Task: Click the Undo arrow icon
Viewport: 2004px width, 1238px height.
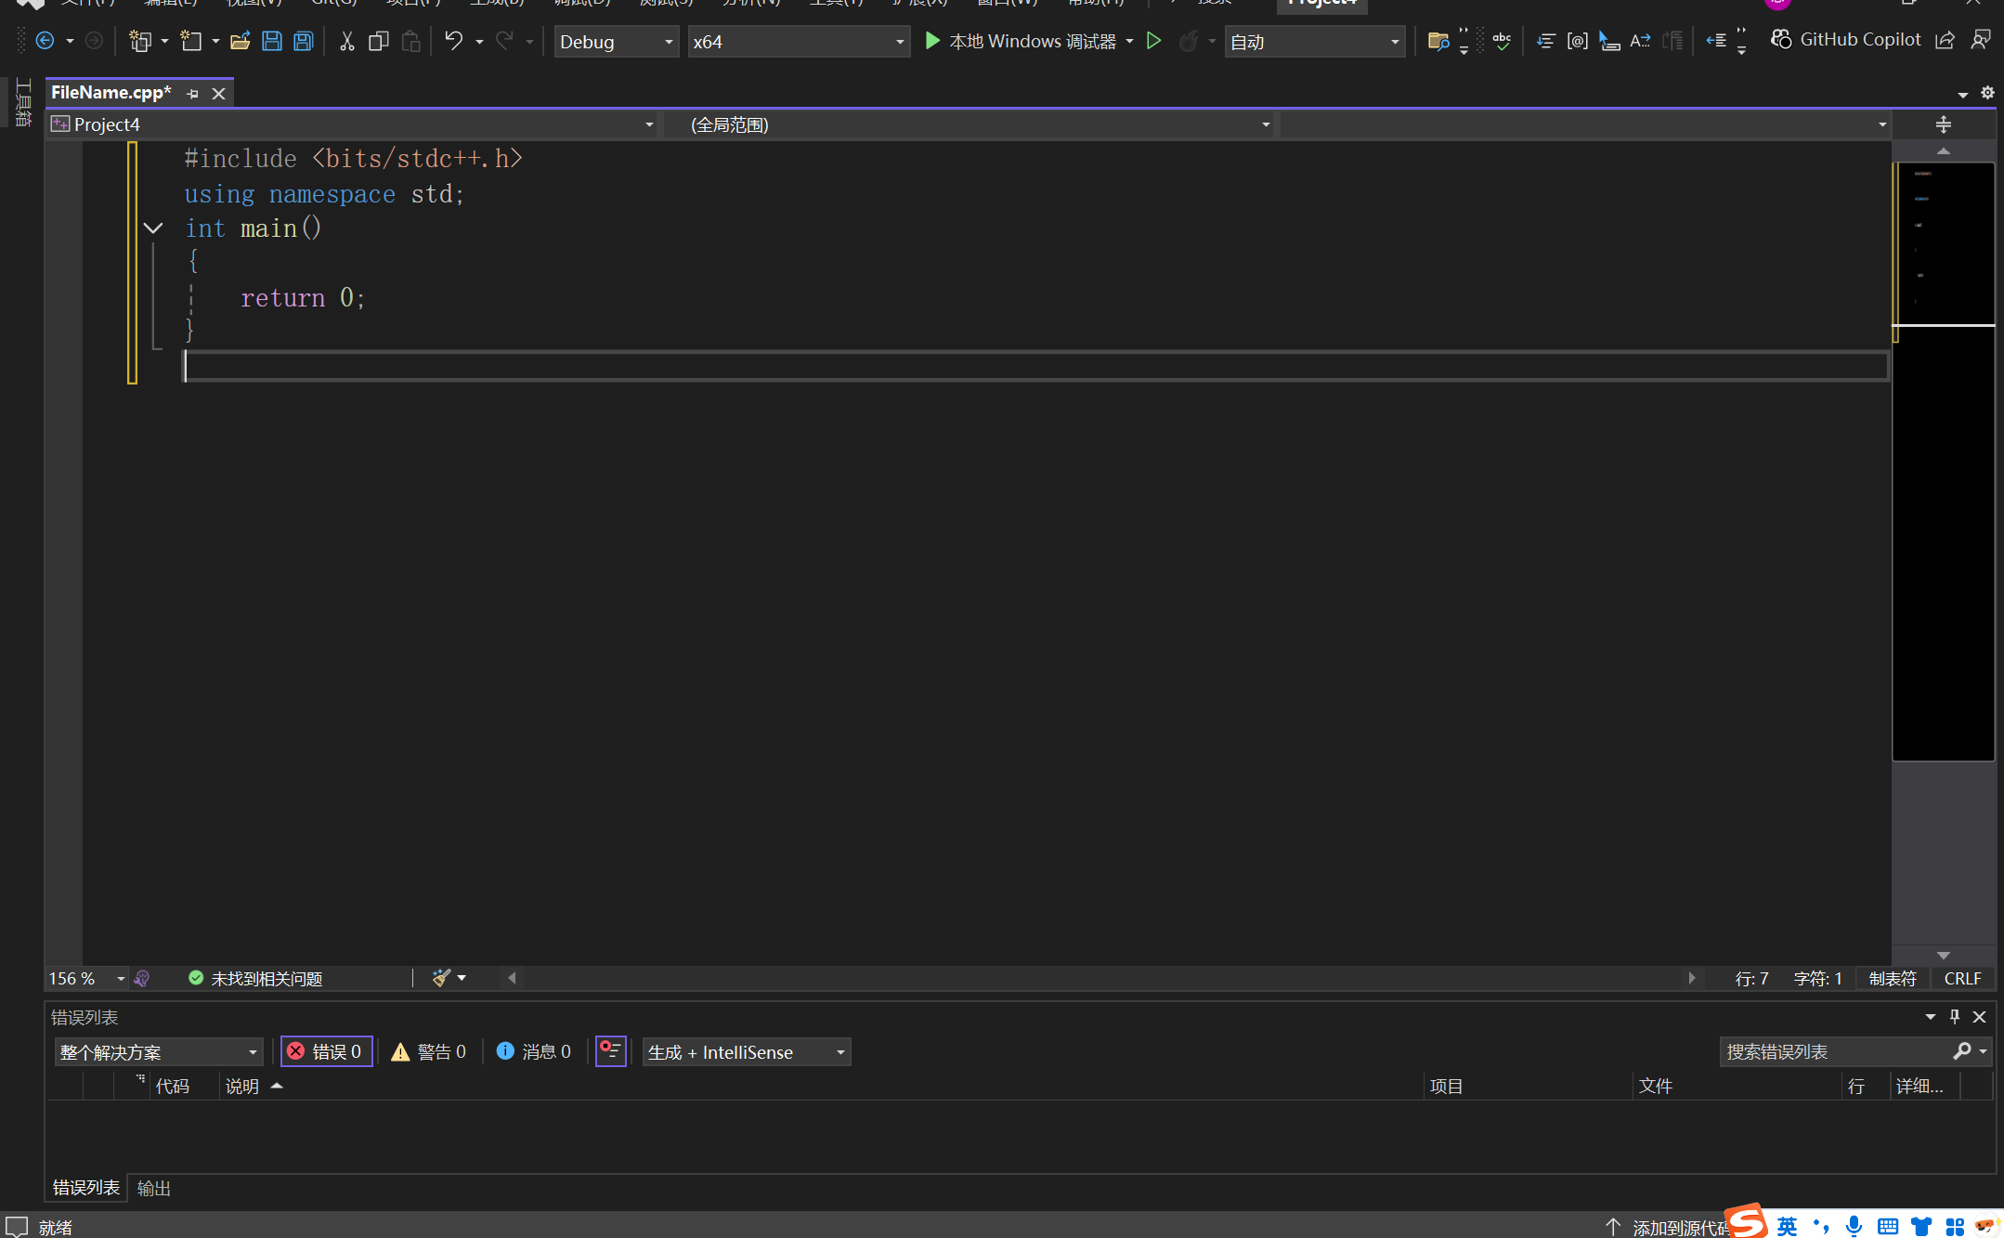Action: 453,41
